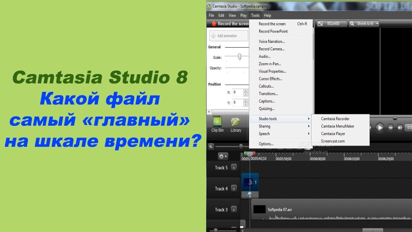Close the open Tools menu
The width and height of the screenshot is (412, 232).
[255, 15]
